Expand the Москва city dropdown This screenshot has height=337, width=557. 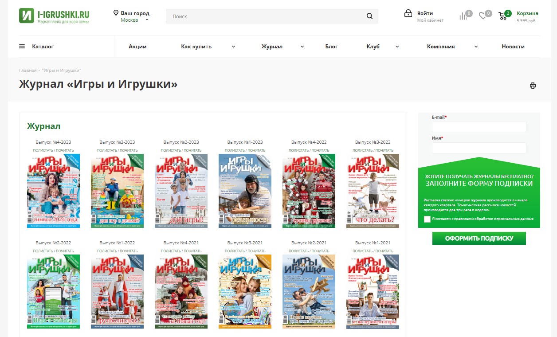147,20
